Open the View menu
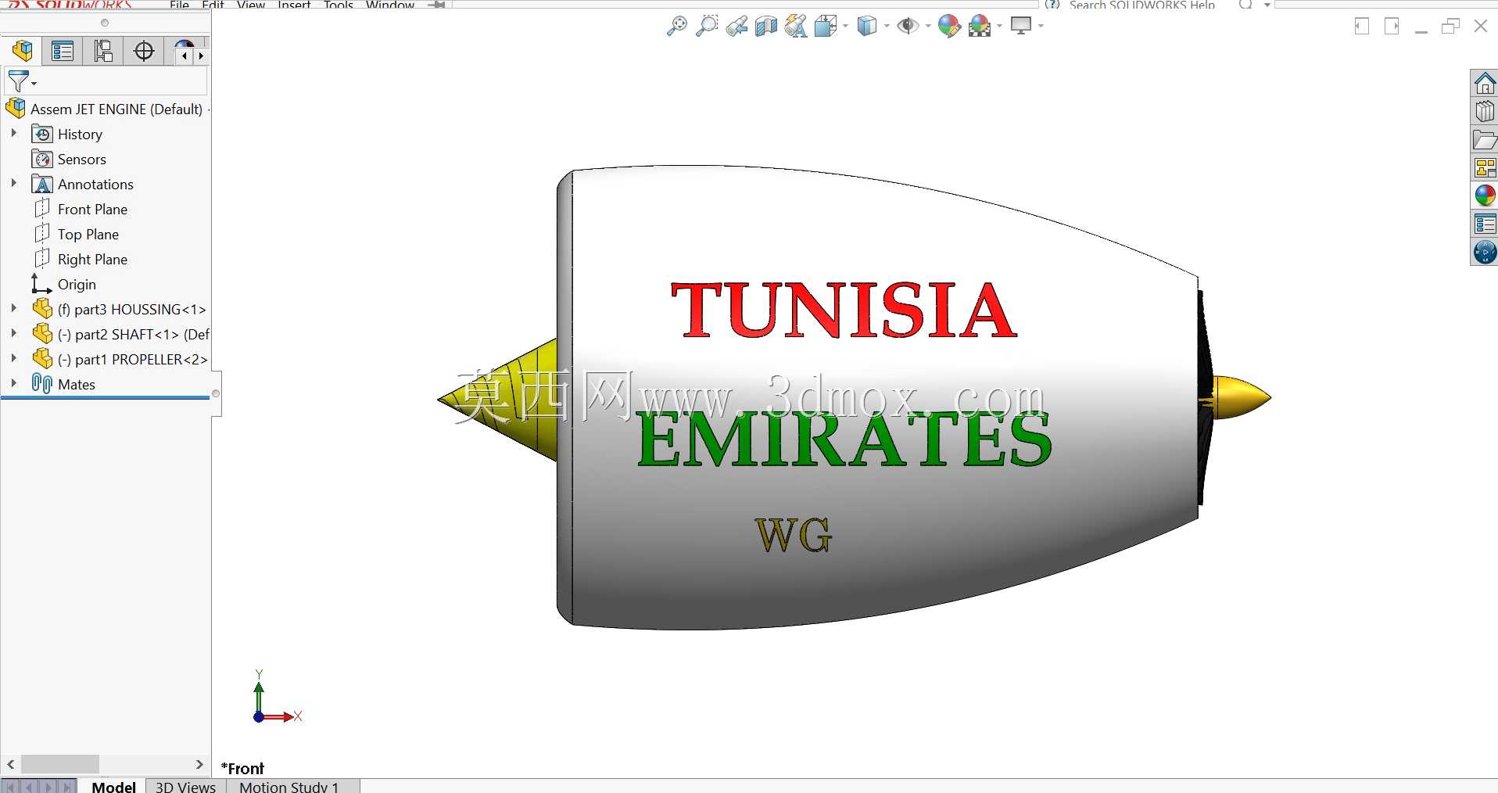Image resolution: width=1498 pixels, height=793 pixels. point(250,5)
